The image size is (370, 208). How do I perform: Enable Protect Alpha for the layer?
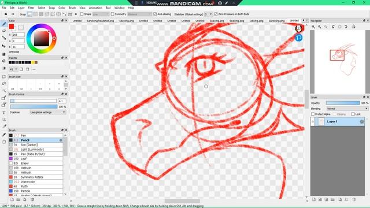(313, 114)
